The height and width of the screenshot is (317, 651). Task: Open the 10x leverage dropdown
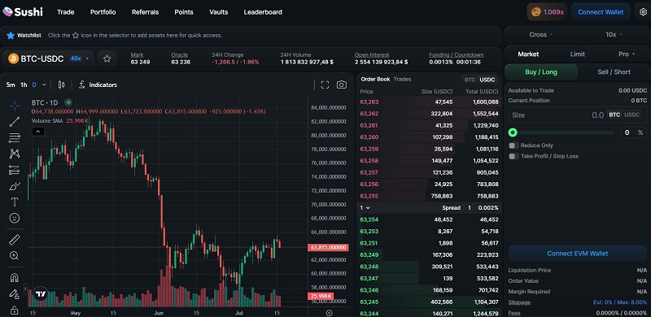point(614,34)
